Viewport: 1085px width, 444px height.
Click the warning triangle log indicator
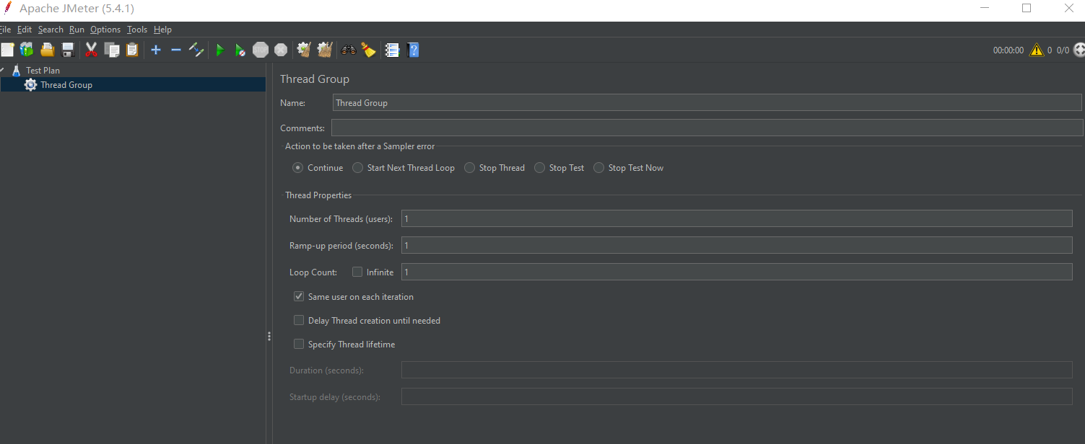pyautogui.click(x=1037, y=50)
